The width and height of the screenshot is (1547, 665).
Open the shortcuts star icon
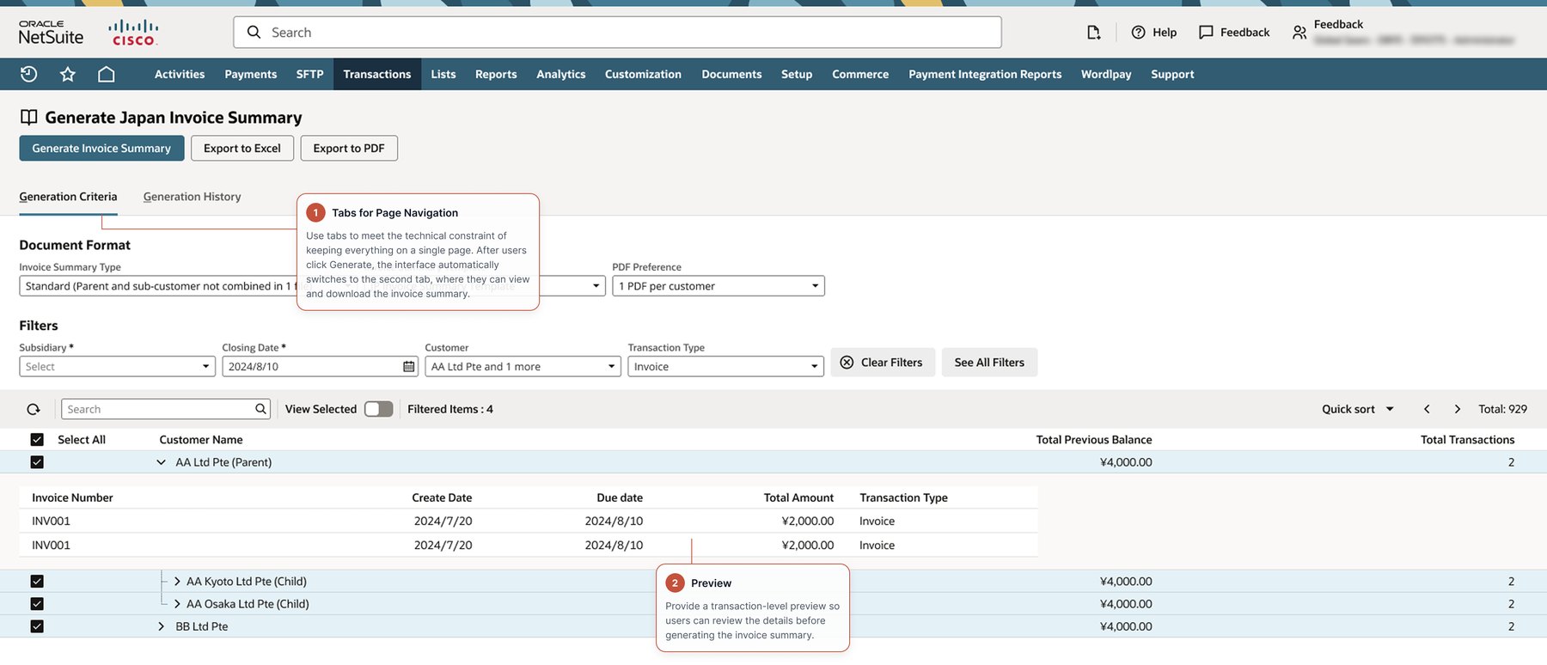point(68,74)
